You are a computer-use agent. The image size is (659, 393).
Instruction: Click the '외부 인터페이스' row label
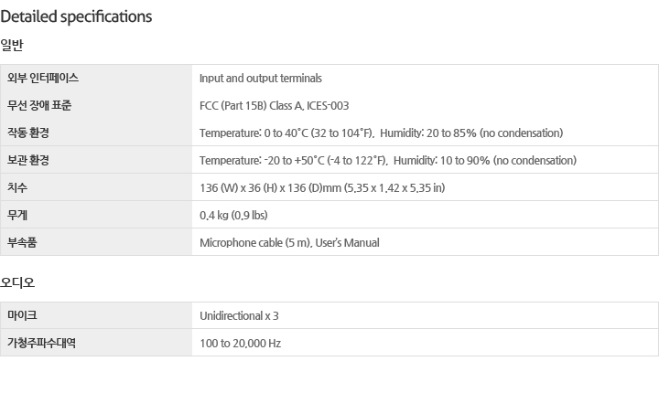[x=43, y=78]
